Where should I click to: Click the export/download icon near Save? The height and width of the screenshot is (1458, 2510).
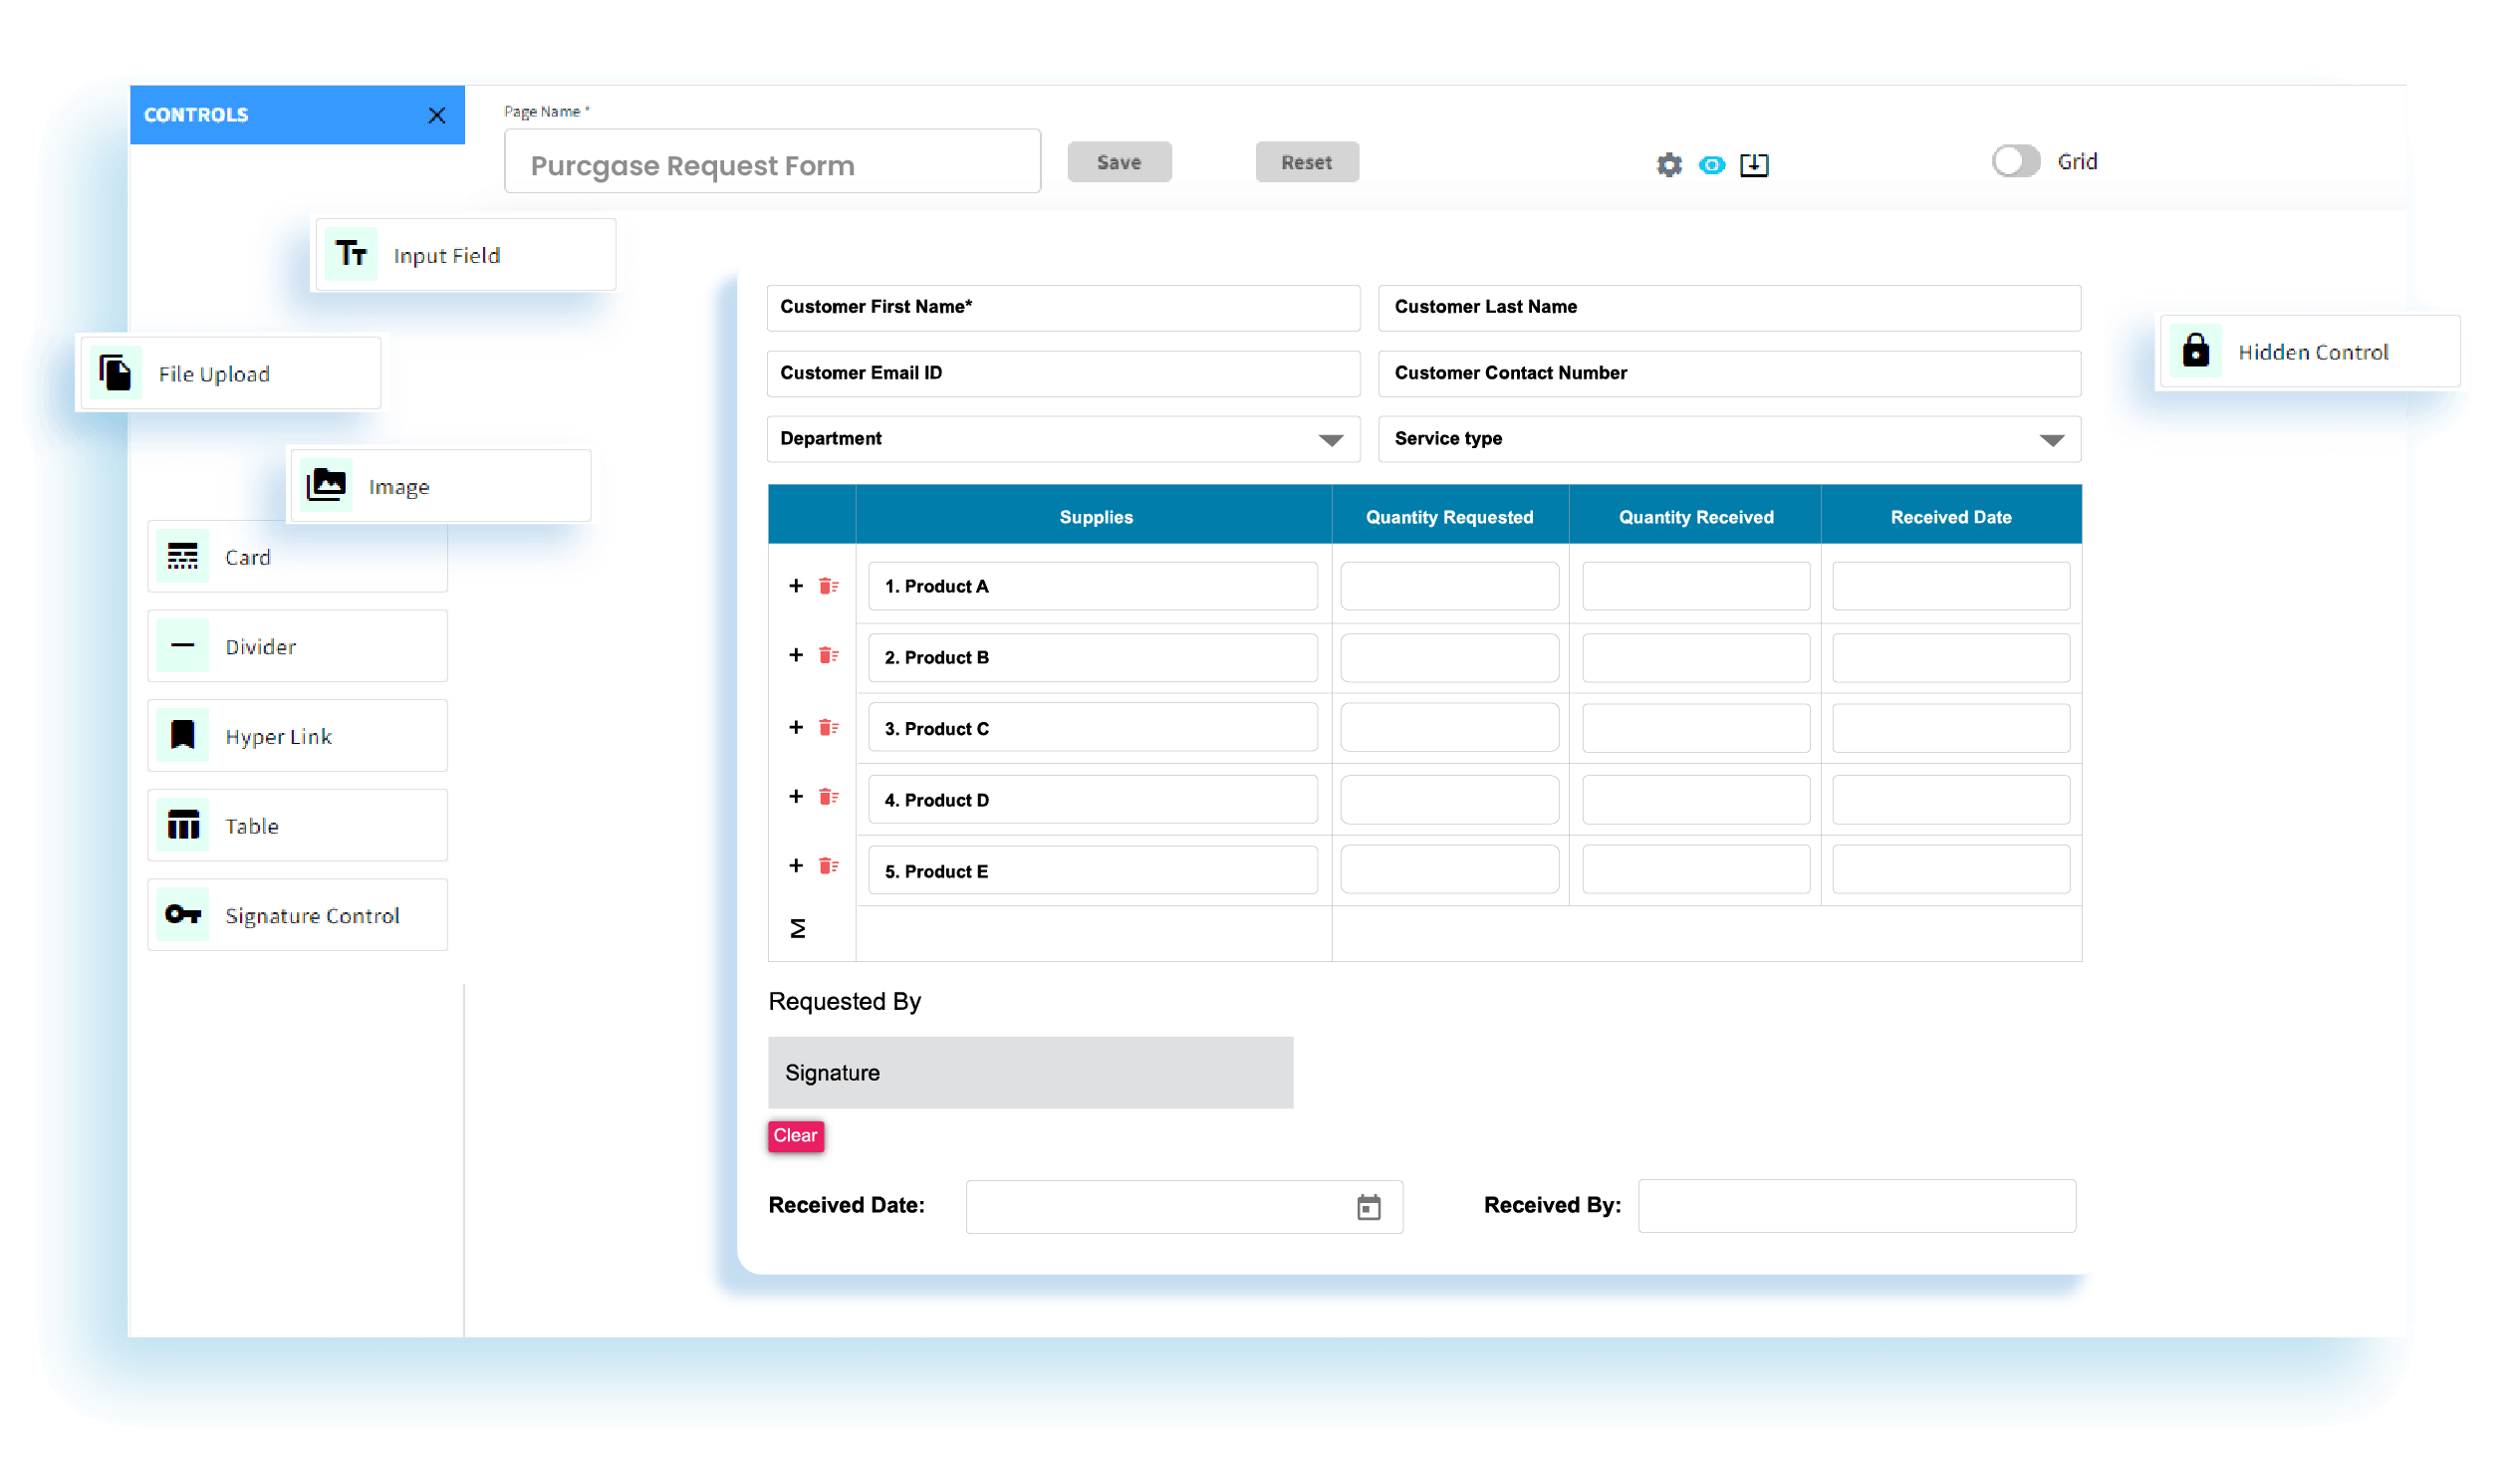[1754, 164]
